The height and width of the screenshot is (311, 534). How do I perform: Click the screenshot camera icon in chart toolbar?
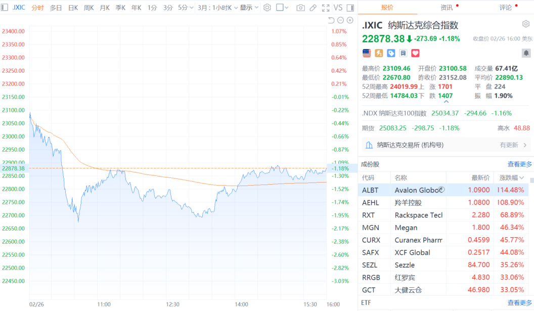pyautogui.click(x=301, y=8)
